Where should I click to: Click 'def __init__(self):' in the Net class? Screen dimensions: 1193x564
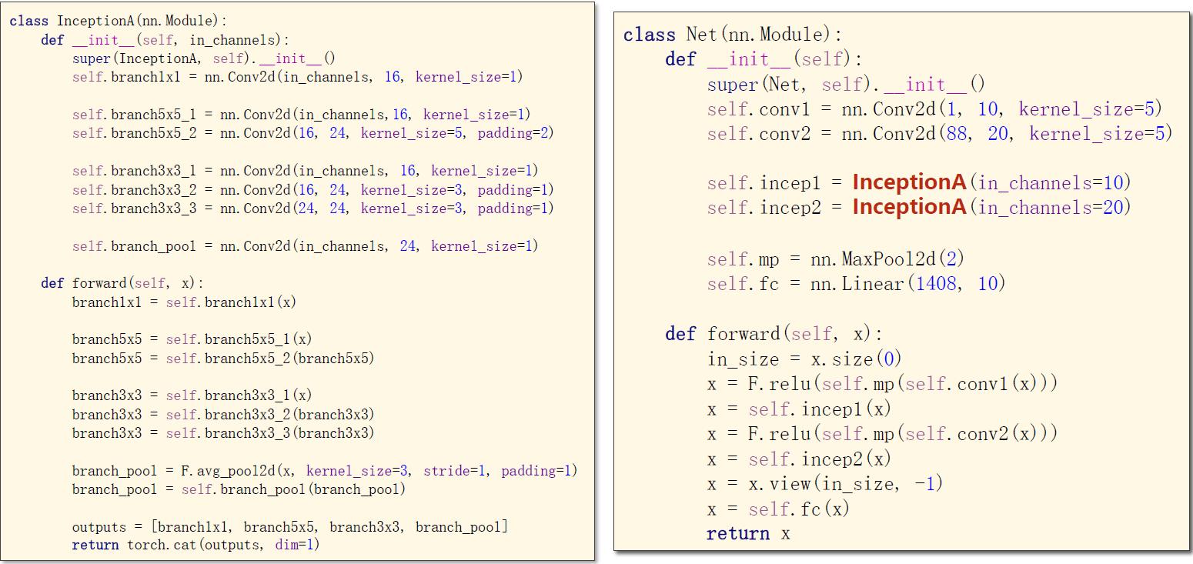tap(764, 60)
